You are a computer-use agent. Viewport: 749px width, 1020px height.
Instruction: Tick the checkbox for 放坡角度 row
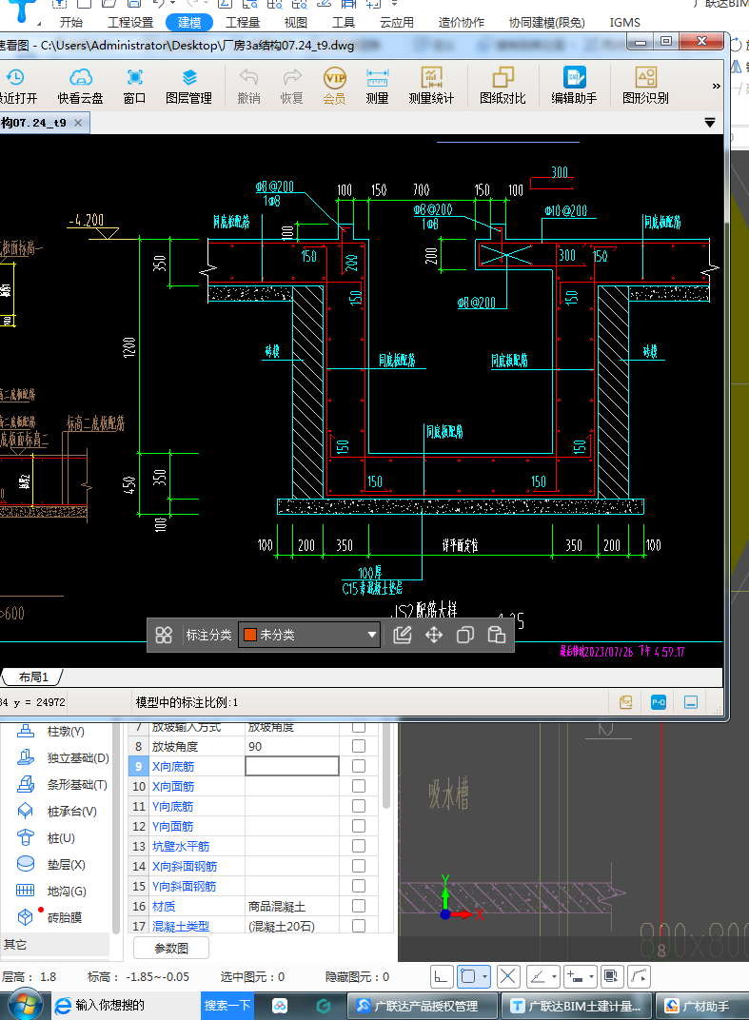coord(359,746)
